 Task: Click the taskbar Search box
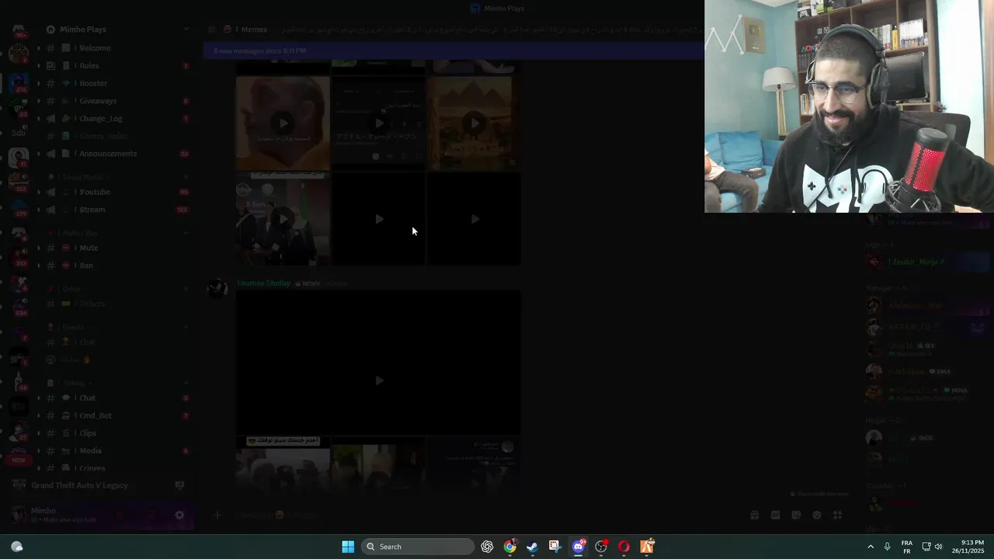coord(418,547)
